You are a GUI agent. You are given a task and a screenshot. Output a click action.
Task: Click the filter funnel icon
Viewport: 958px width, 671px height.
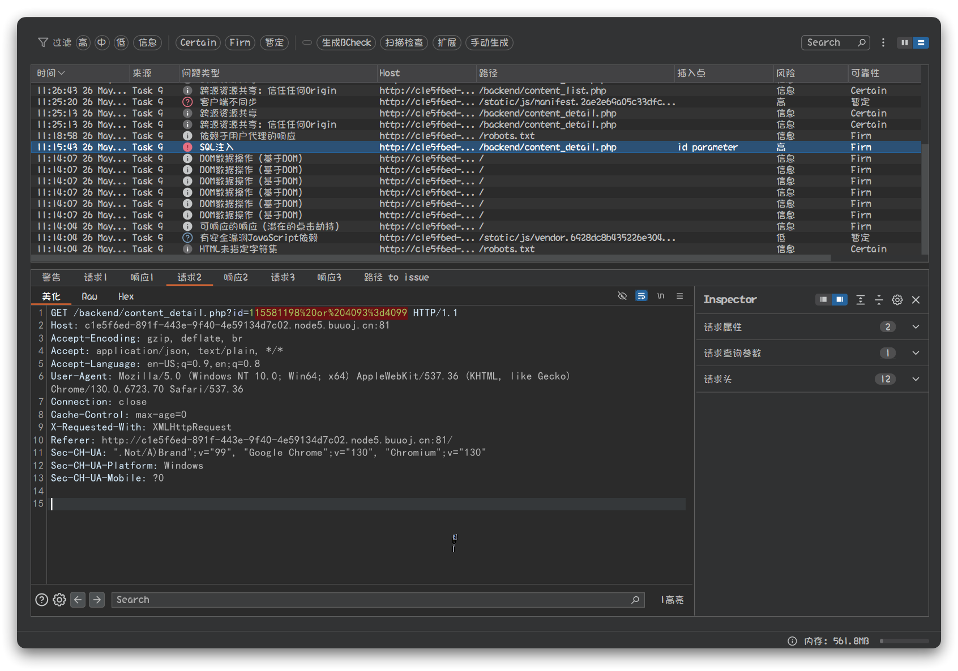click(42, 42)
